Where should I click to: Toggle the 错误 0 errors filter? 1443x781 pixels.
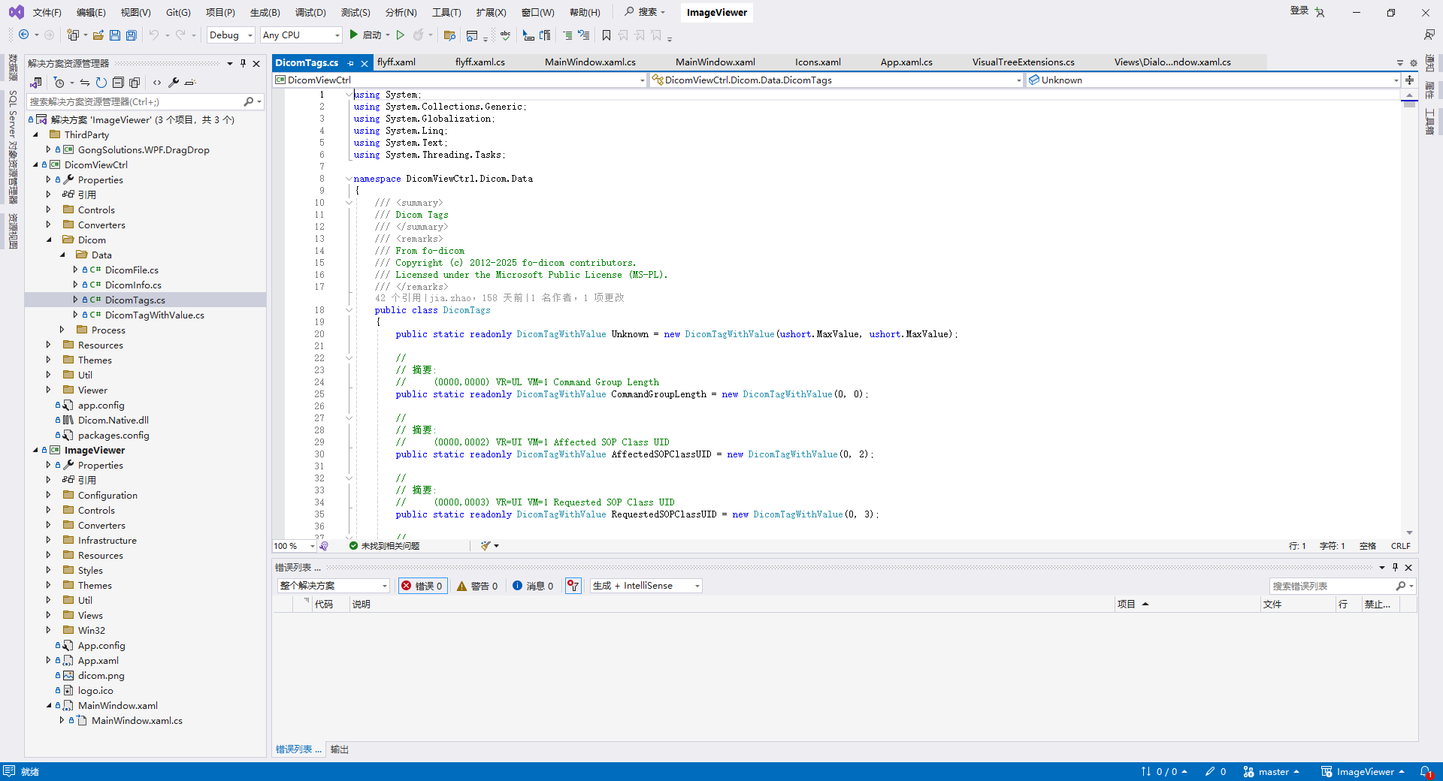pos(422,586)
